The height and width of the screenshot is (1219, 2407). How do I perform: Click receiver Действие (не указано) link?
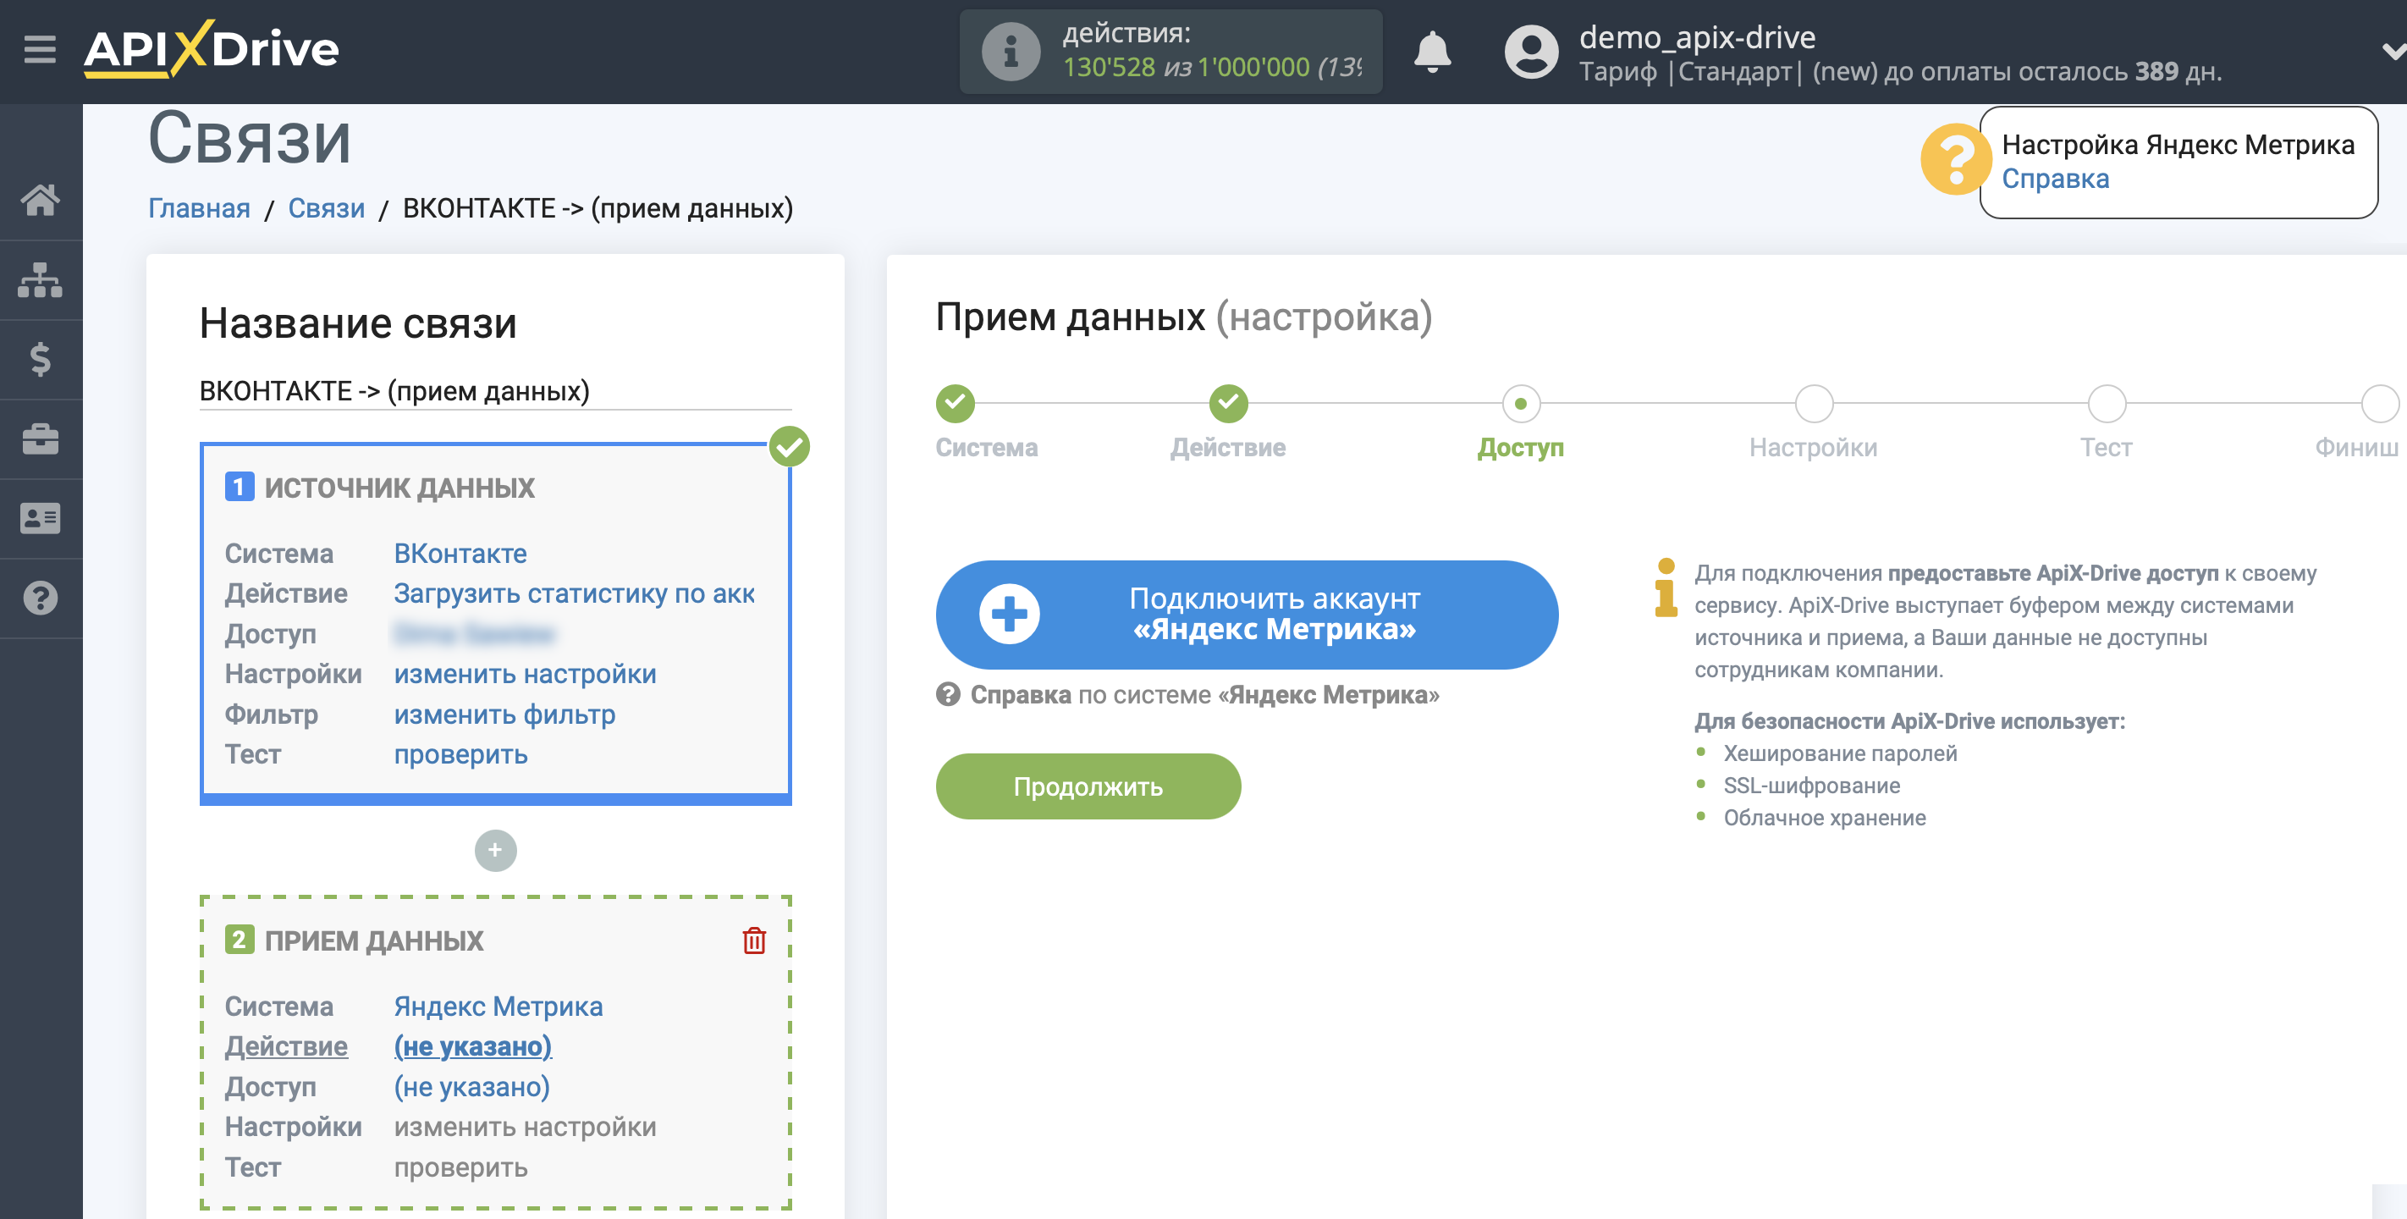coord(473,1046)
